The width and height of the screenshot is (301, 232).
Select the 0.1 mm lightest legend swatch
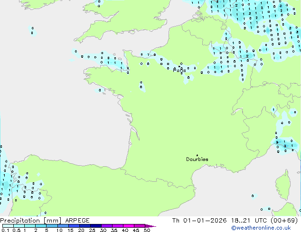(8, 226)
